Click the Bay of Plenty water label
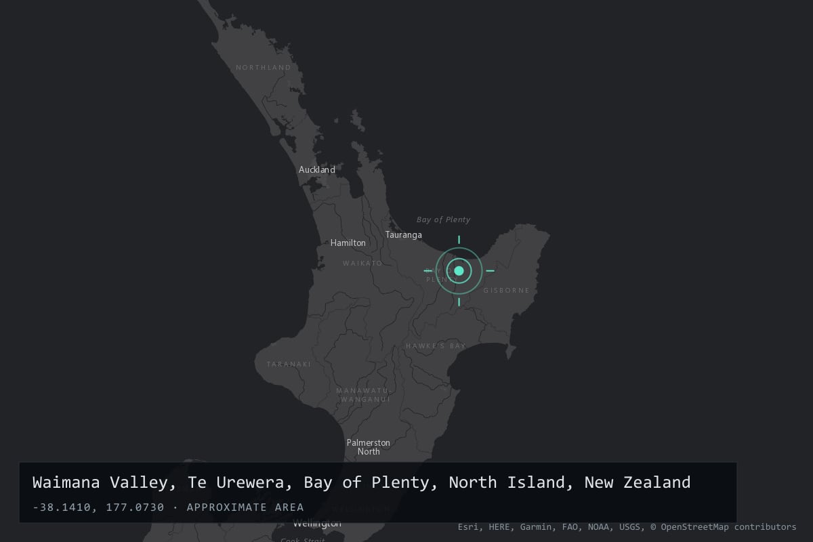The width and height of the screenshot is (813, 542). click(x=443, y=220)
